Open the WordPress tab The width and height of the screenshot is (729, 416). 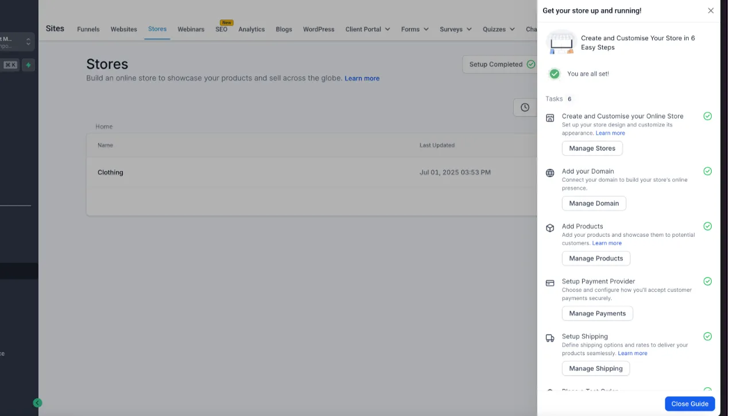coord(319,29)
